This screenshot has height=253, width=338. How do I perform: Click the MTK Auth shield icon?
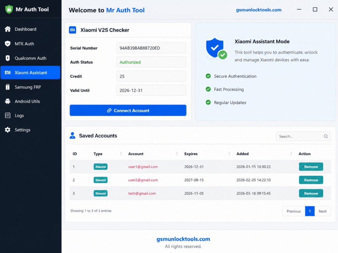pos(8,44)
